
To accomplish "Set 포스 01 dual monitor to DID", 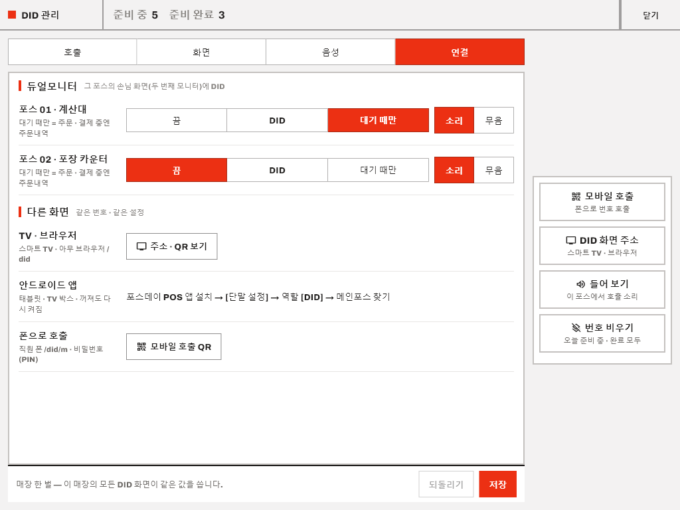I will click(277, 120).
